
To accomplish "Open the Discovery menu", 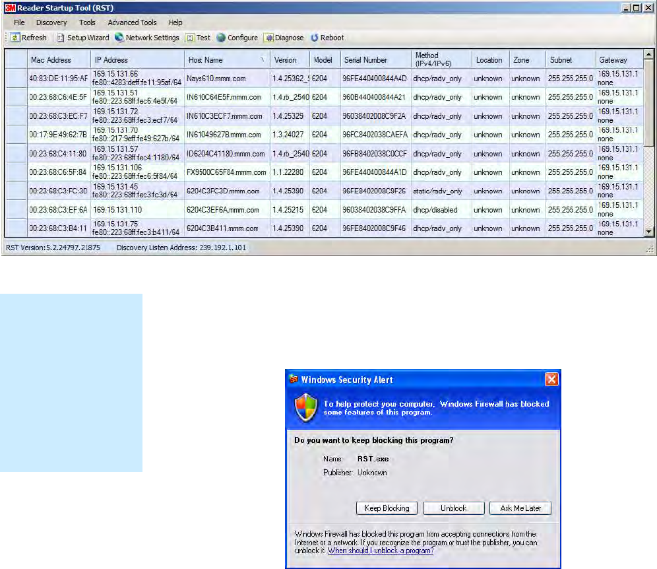I will [x=51, y=22].
